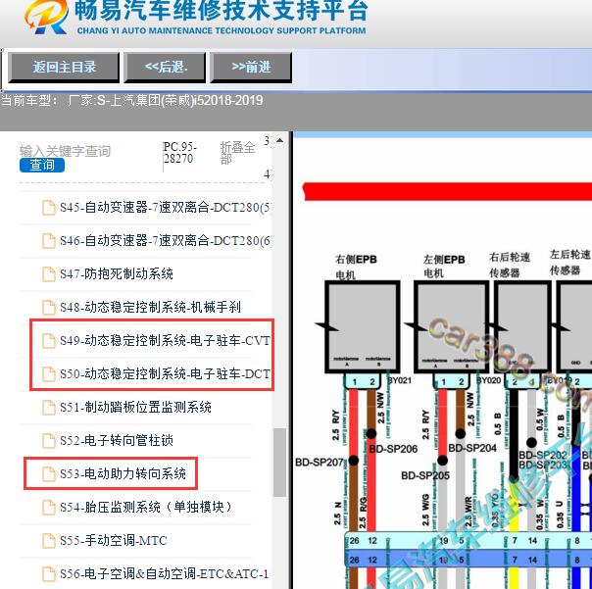
Task: Click the document icon beside S51
Action: point(49,408)
